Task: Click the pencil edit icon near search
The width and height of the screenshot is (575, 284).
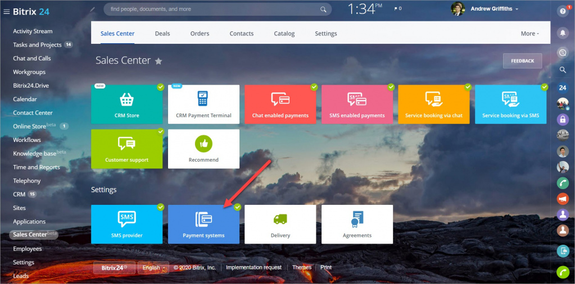Action: (93, 9)
